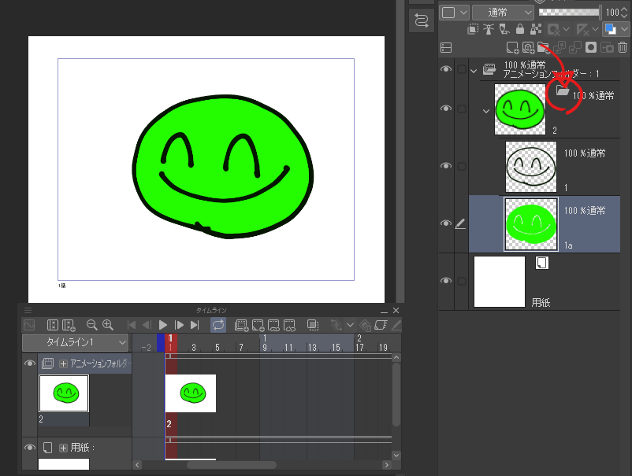Hide the 用紙 paper layer visibility eye
The width and height of the screenshot is (632, 476).
446,280
